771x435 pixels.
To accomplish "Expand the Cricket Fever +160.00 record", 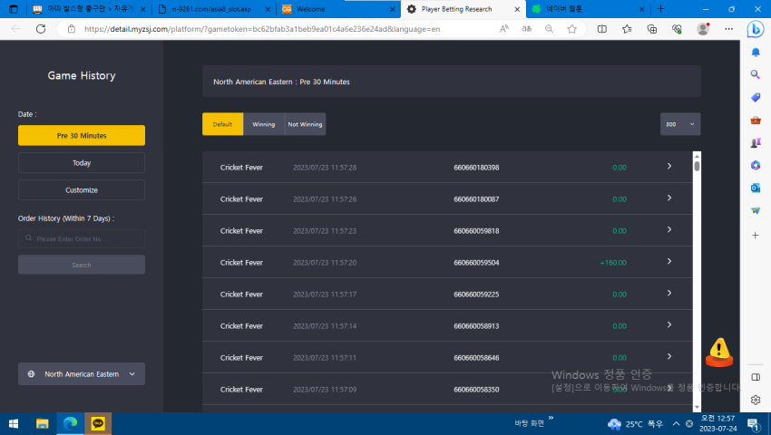I will pos(669,262).
